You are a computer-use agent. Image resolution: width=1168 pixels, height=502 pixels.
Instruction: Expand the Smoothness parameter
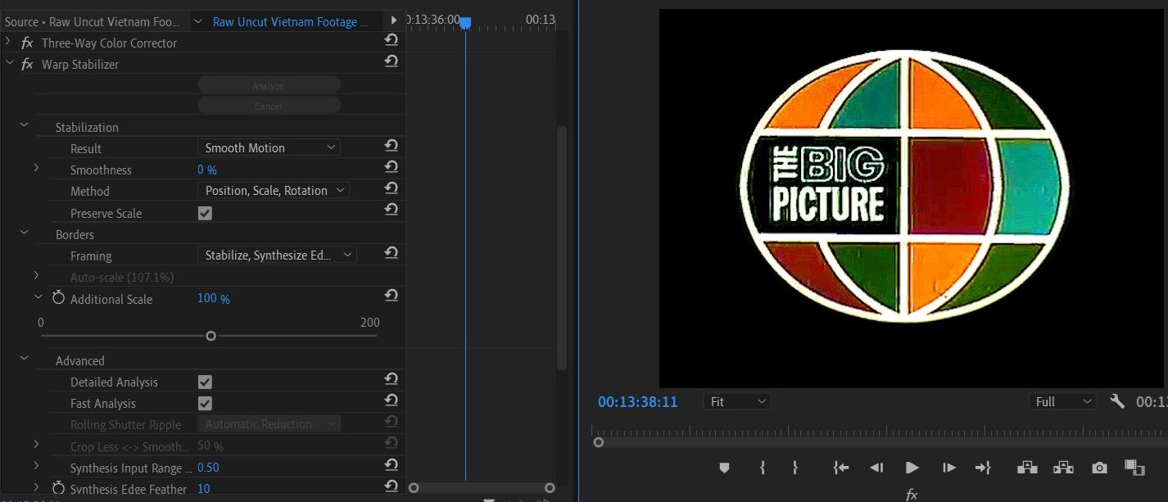click(36, 168)
